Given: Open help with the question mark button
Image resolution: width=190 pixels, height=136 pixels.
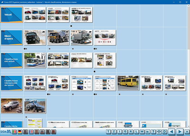Looking at the screenshot, I should pyautogui.click(x=153, y=132).
